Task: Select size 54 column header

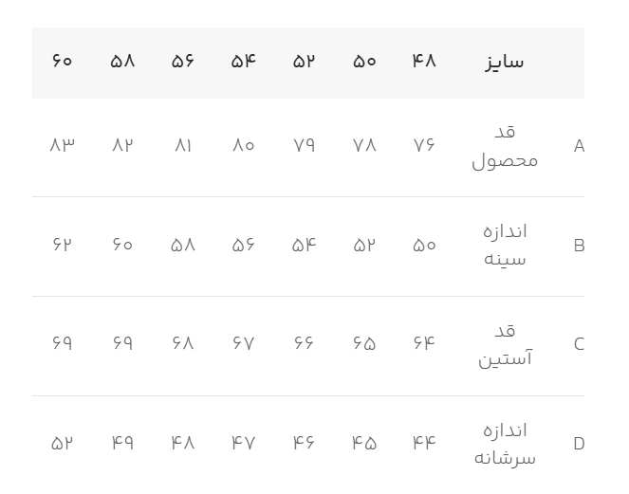Action: pos(244,62)
